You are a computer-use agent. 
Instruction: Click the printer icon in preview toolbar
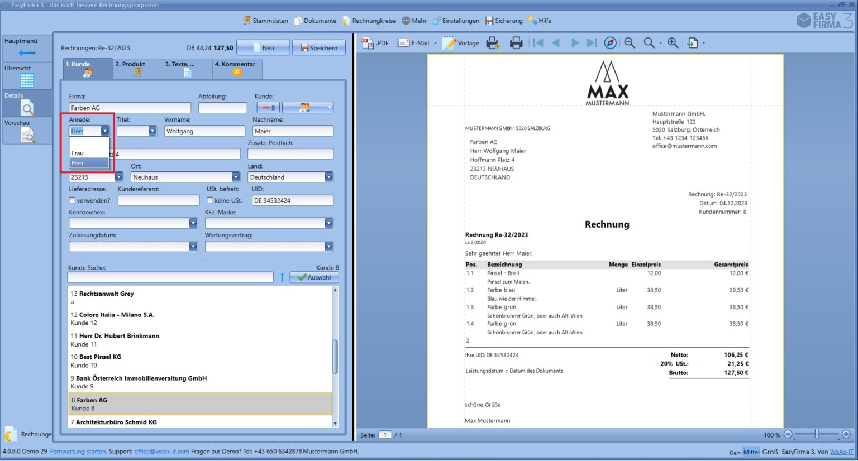pyautogui.click(x=516, y=43)
